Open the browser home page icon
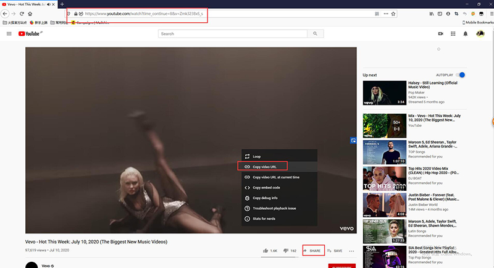The image size is (494, 268). pyautogui.click(x=30, y=14)
